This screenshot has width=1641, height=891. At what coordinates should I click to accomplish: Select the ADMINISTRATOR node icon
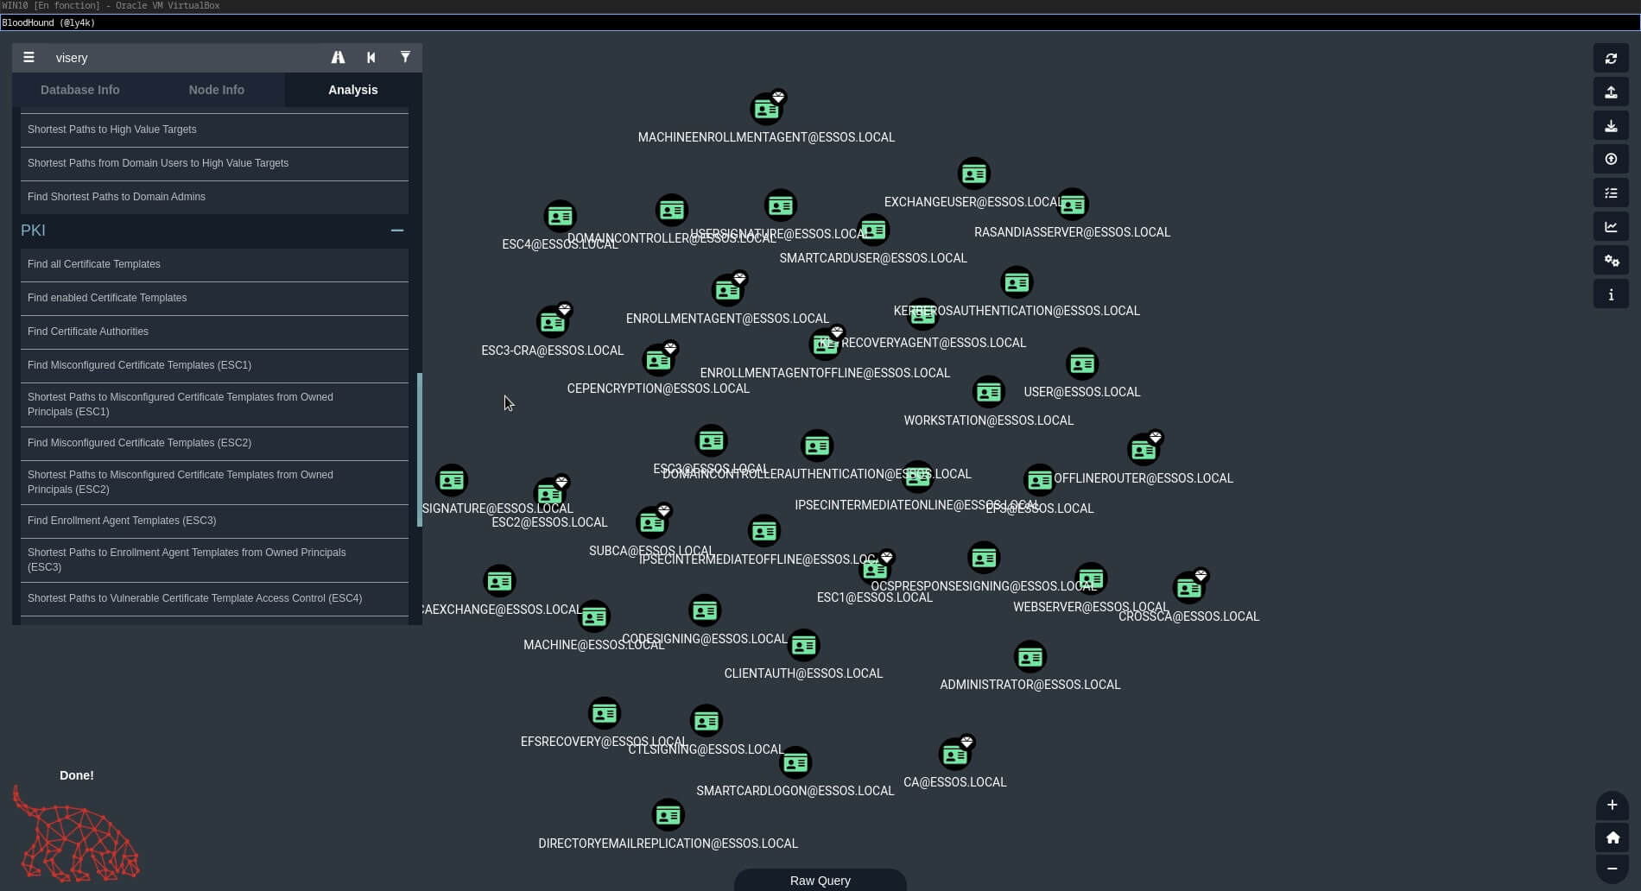[x=1030, y=657]
